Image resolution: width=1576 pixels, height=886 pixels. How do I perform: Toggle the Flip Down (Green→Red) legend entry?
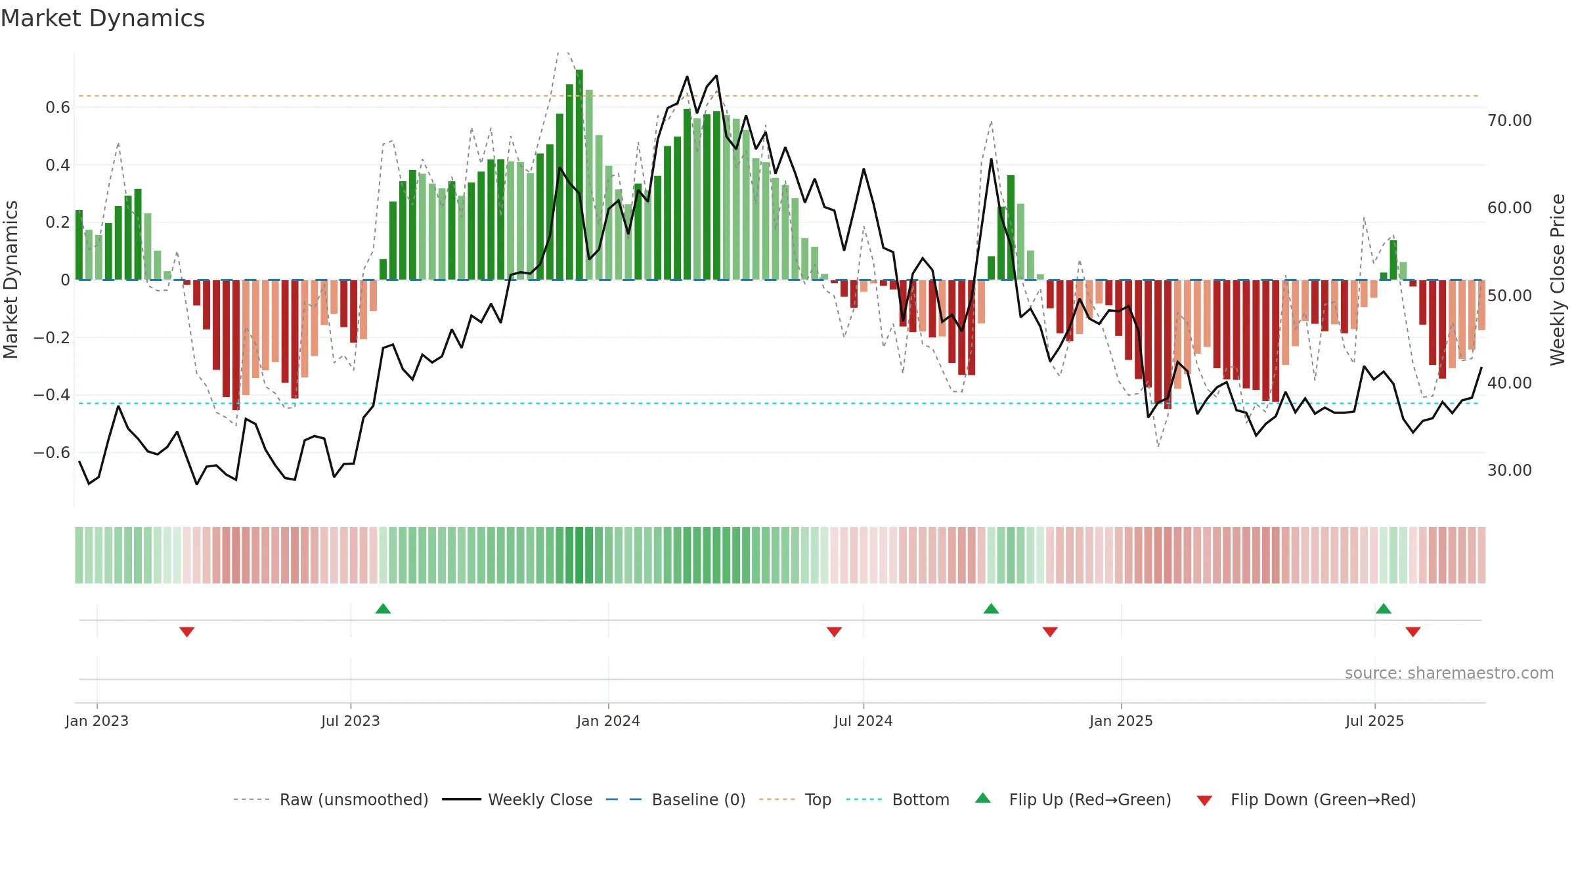[x=1306, y=799]
